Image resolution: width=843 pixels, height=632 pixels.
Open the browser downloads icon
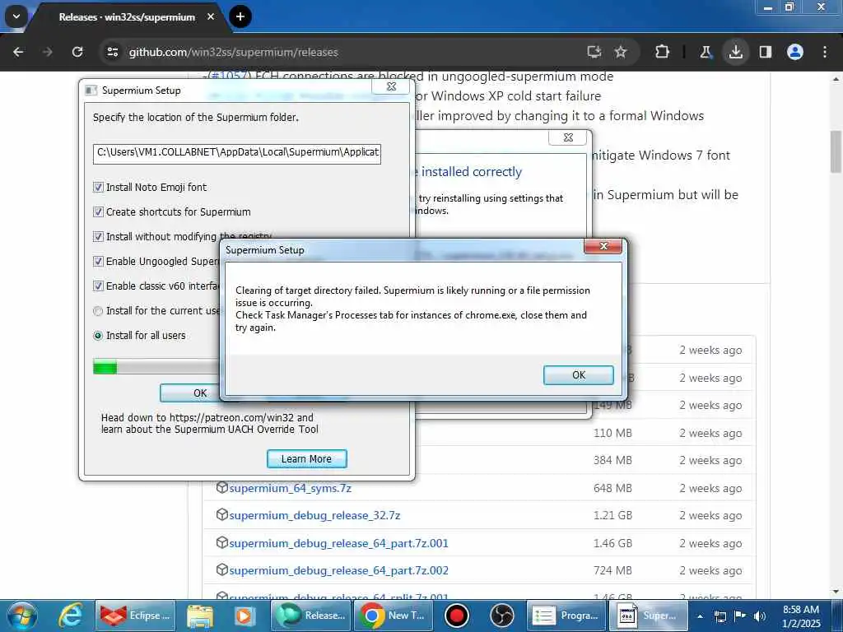(x=735, y=52)
